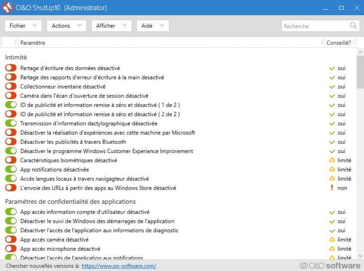Click 'non' value for L'envoie des URLs row
364x271 pixels.
click(342, 188)
